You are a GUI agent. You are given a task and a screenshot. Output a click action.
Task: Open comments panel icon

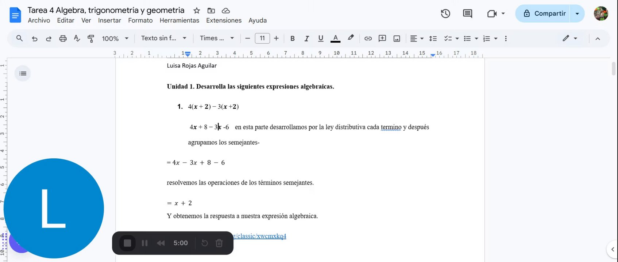467,14
